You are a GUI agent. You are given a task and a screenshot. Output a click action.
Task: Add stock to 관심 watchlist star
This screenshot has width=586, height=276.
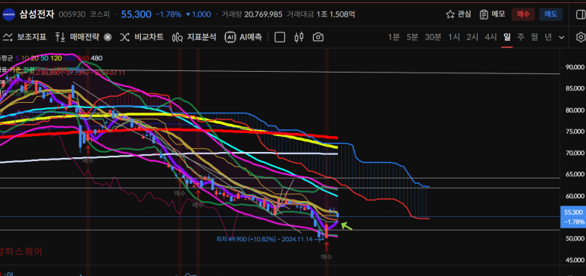point(458,14)
